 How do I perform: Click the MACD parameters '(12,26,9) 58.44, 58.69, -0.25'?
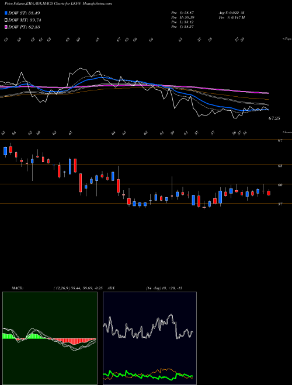coord(78,288)
